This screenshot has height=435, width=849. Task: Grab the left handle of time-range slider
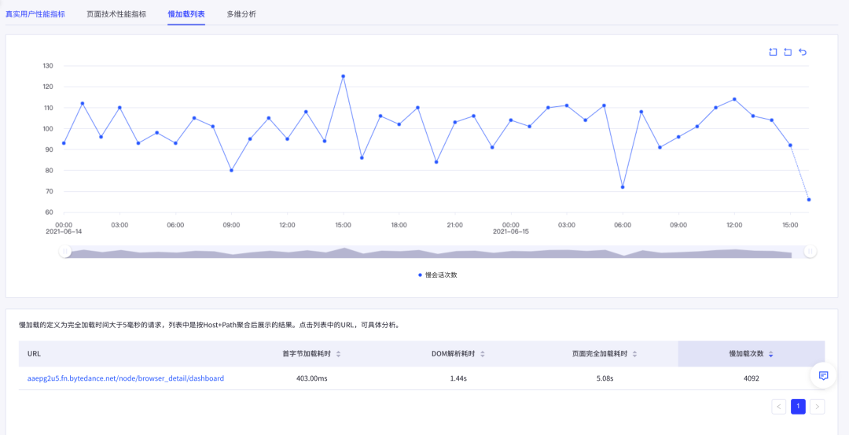click(x=65, y=252)
